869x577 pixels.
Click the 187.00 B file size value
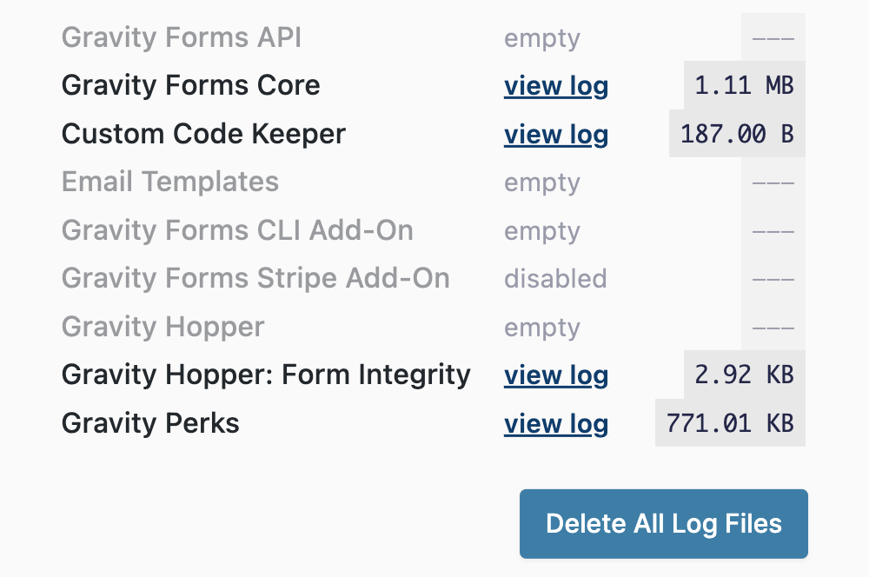pos(737,134)
